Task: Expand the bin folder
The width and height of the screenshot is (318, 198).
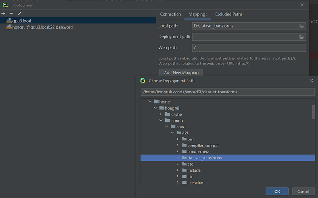Action: (177, 139)
